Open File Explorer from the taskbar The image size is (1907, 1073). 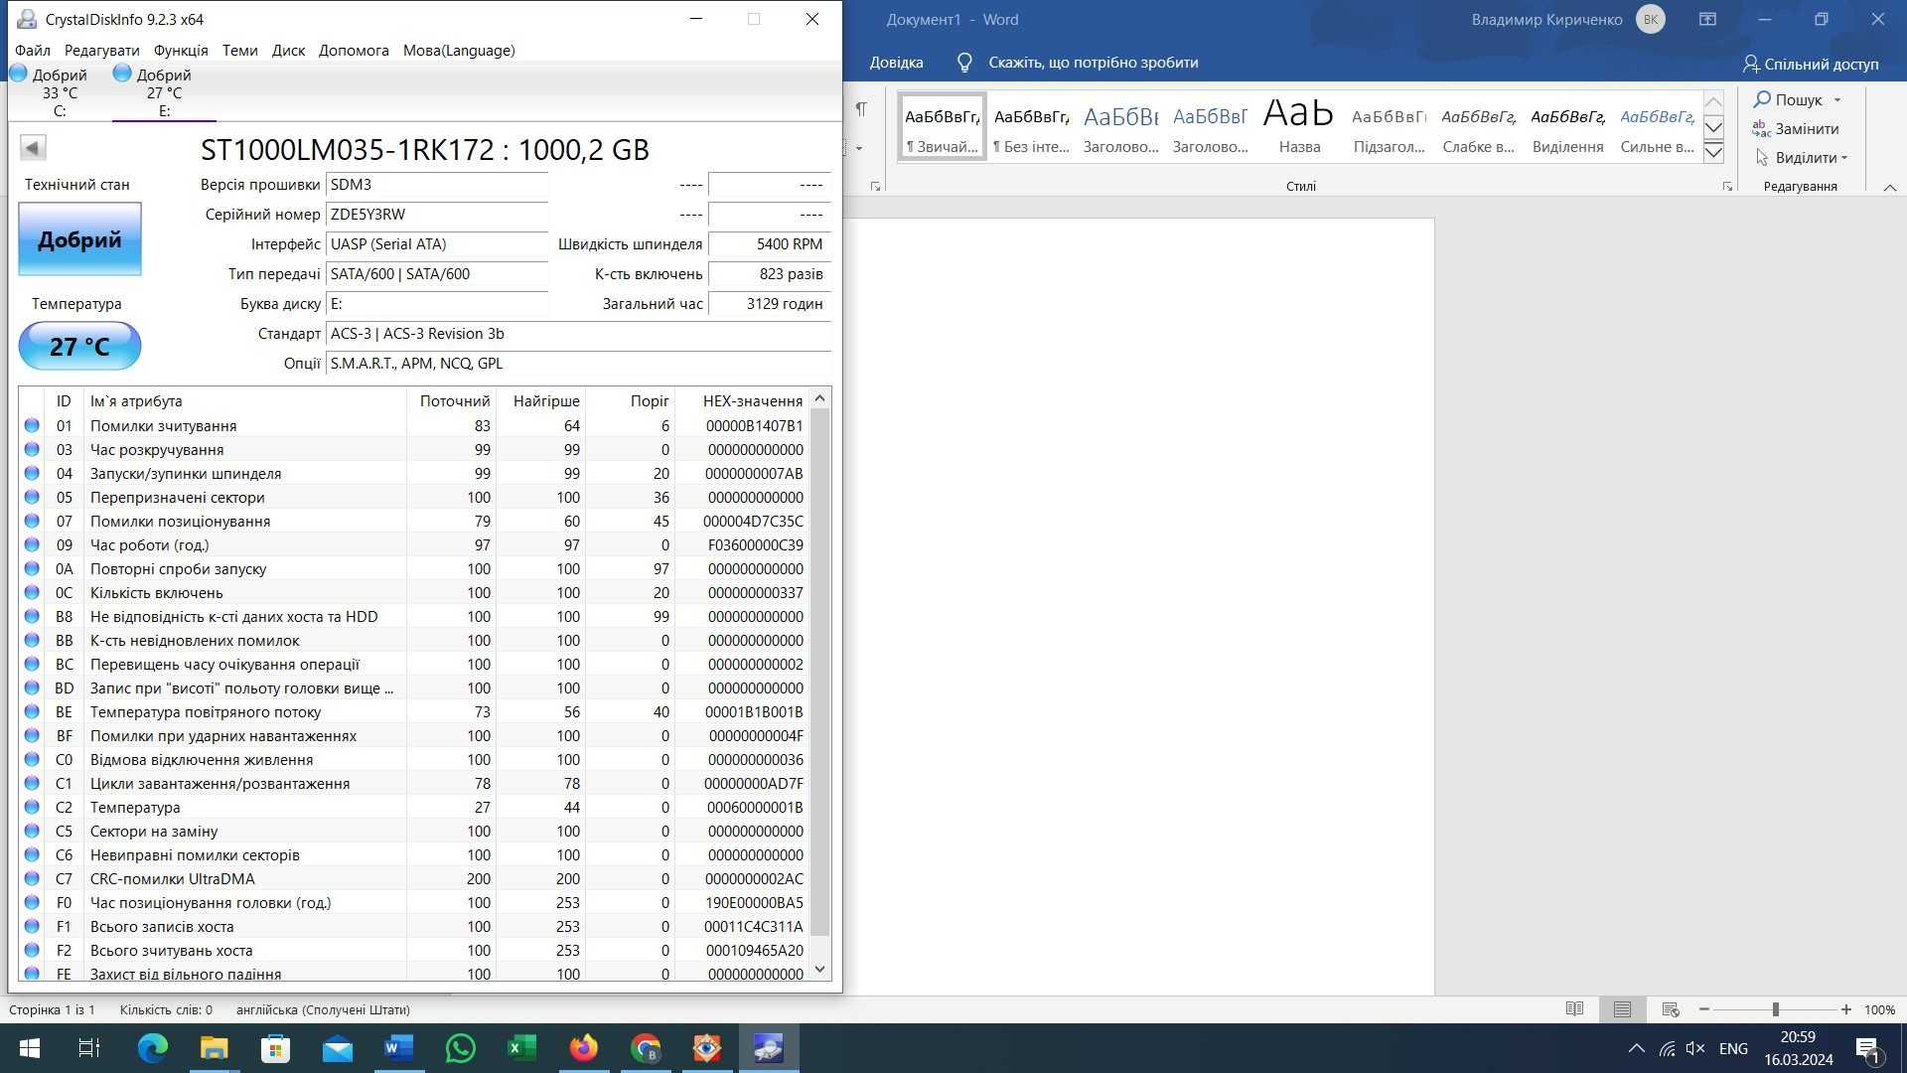[215, 1048]
